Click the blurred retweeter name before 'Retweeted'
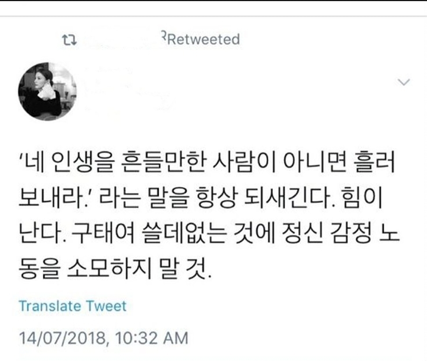 coord(123,40)
